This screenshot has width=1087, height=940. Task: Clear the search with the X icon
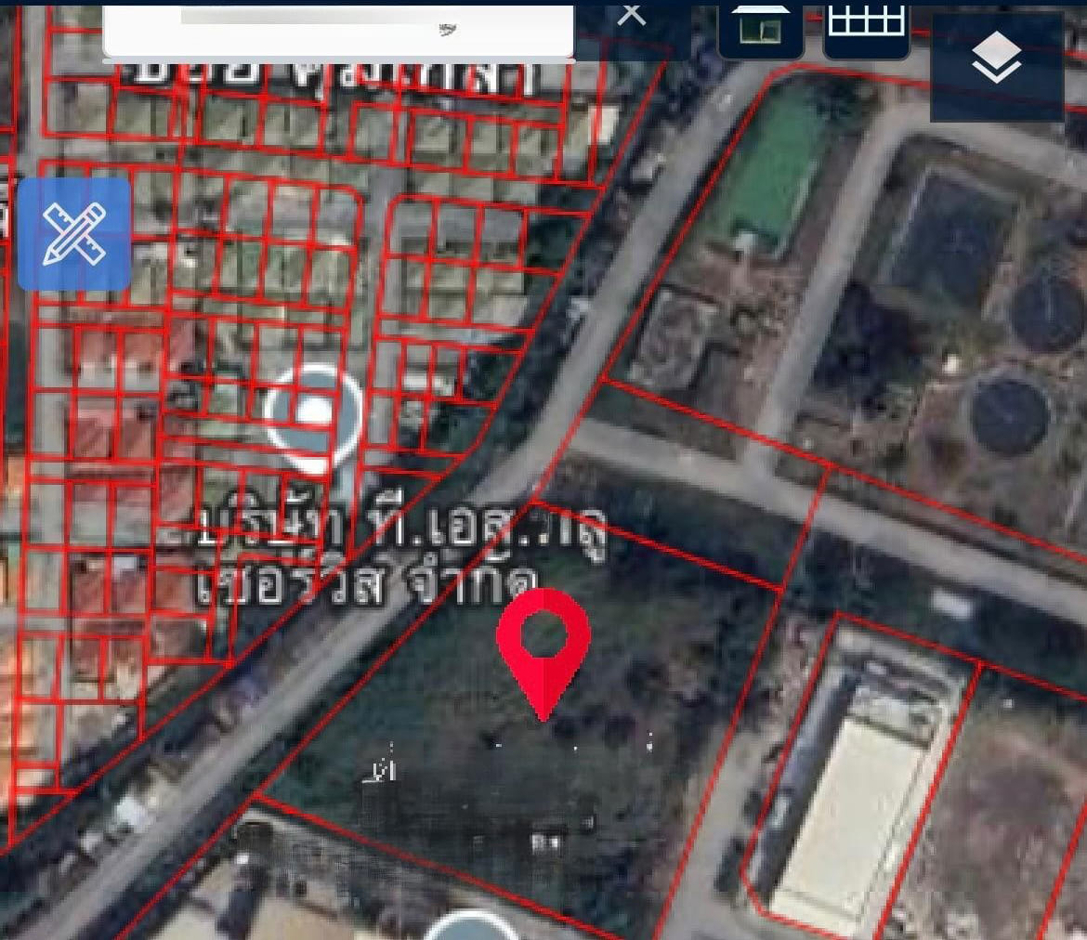[632, 15]
